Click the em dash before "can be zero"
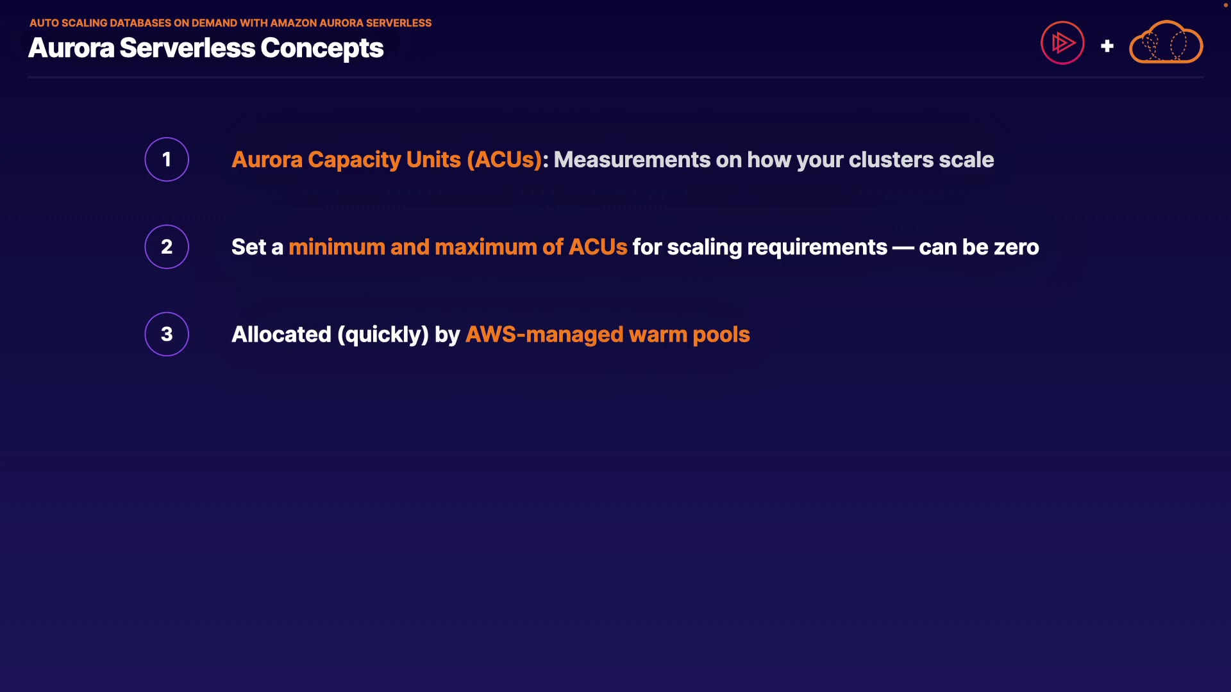Image resolution: width=1231 pixels, height=692 pixels. pyautogui.click(x=903, y=247)
